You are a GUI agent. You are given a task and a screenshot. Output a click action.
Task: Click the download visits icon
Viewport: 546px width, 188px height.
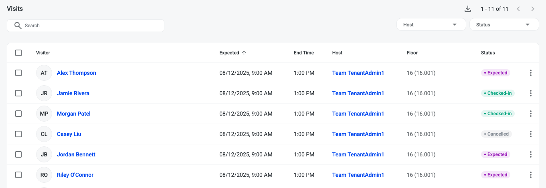pyautogui.click(x=467, y=9)
